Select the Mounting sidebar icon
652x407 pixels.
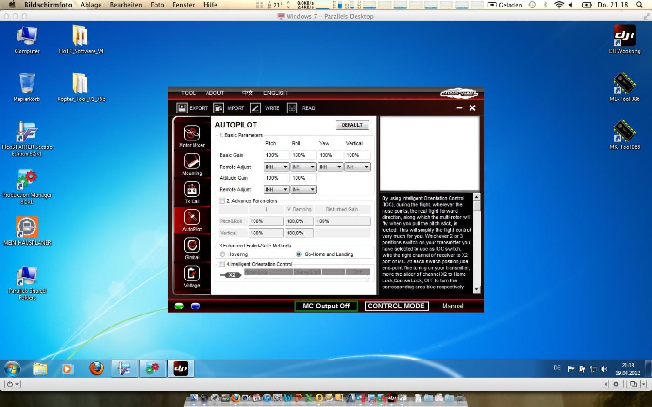click(x=192, y=162)
